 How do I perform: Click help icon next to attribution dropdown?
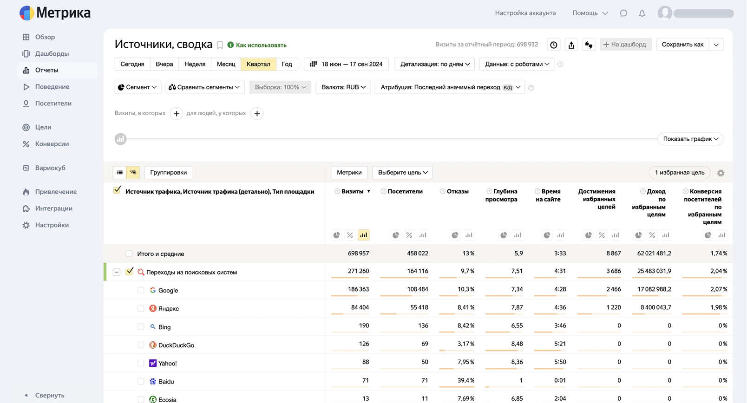point(531,88)
